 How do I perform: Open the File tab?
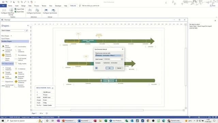coord(3,6)
